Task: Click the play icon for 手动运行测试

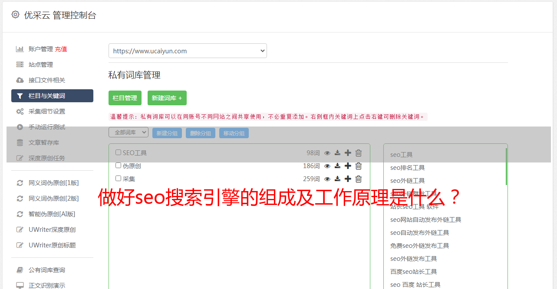Action: click(x=20, y=127)
